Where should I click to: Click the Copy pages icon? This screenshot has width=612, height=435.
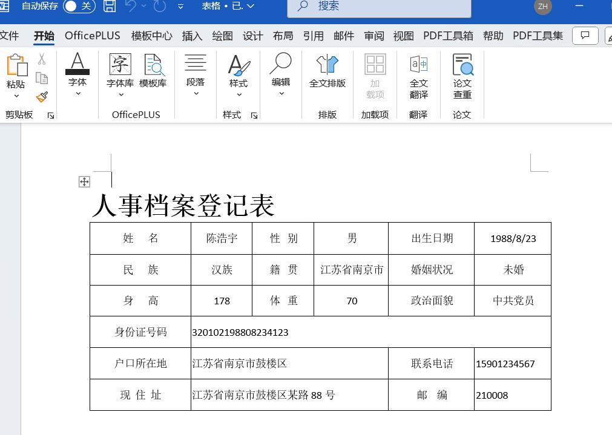pyautogui.click(x=42, y=78)
